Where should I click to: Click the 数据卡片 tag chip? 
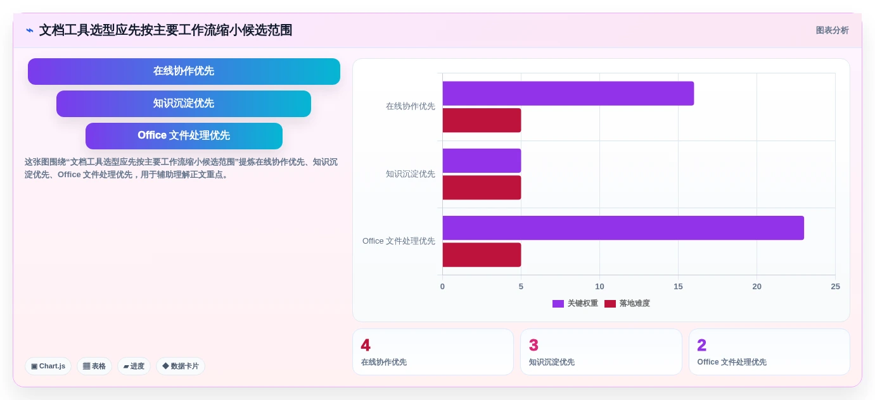tap(181, 366)
